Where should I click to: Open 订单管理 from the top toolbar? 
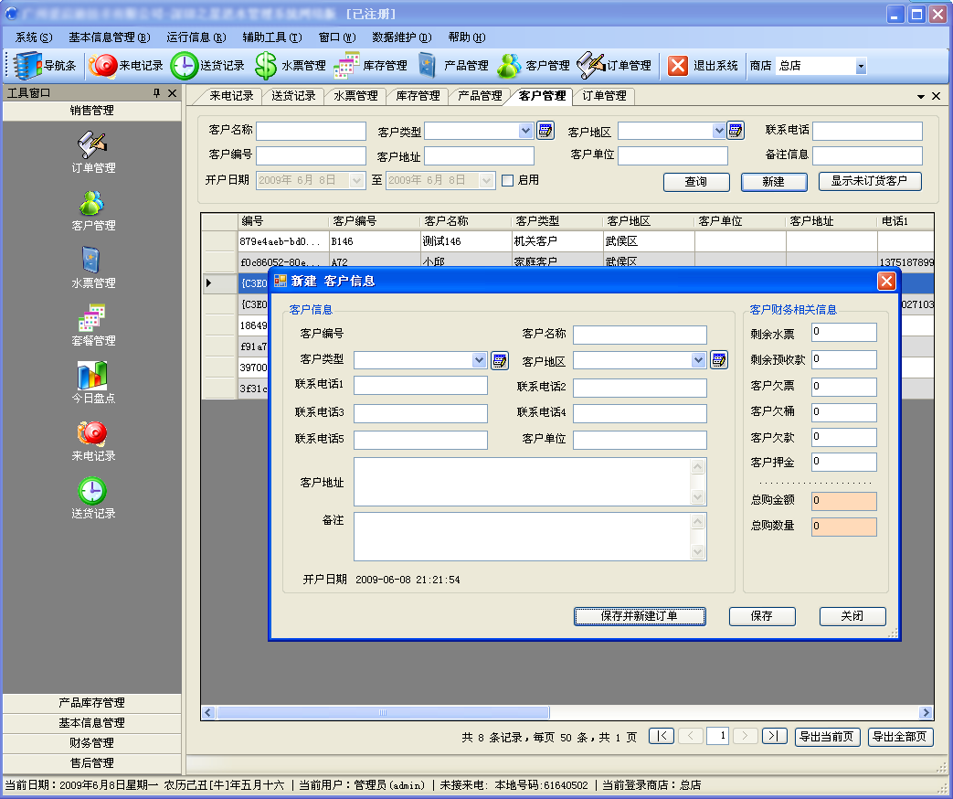(x=614, y=66)
